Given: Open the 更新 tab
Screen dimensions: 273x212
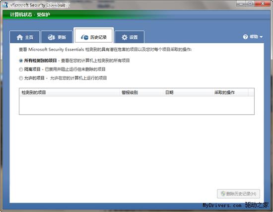Looking at the screenshot, I should tap(57, 37).
